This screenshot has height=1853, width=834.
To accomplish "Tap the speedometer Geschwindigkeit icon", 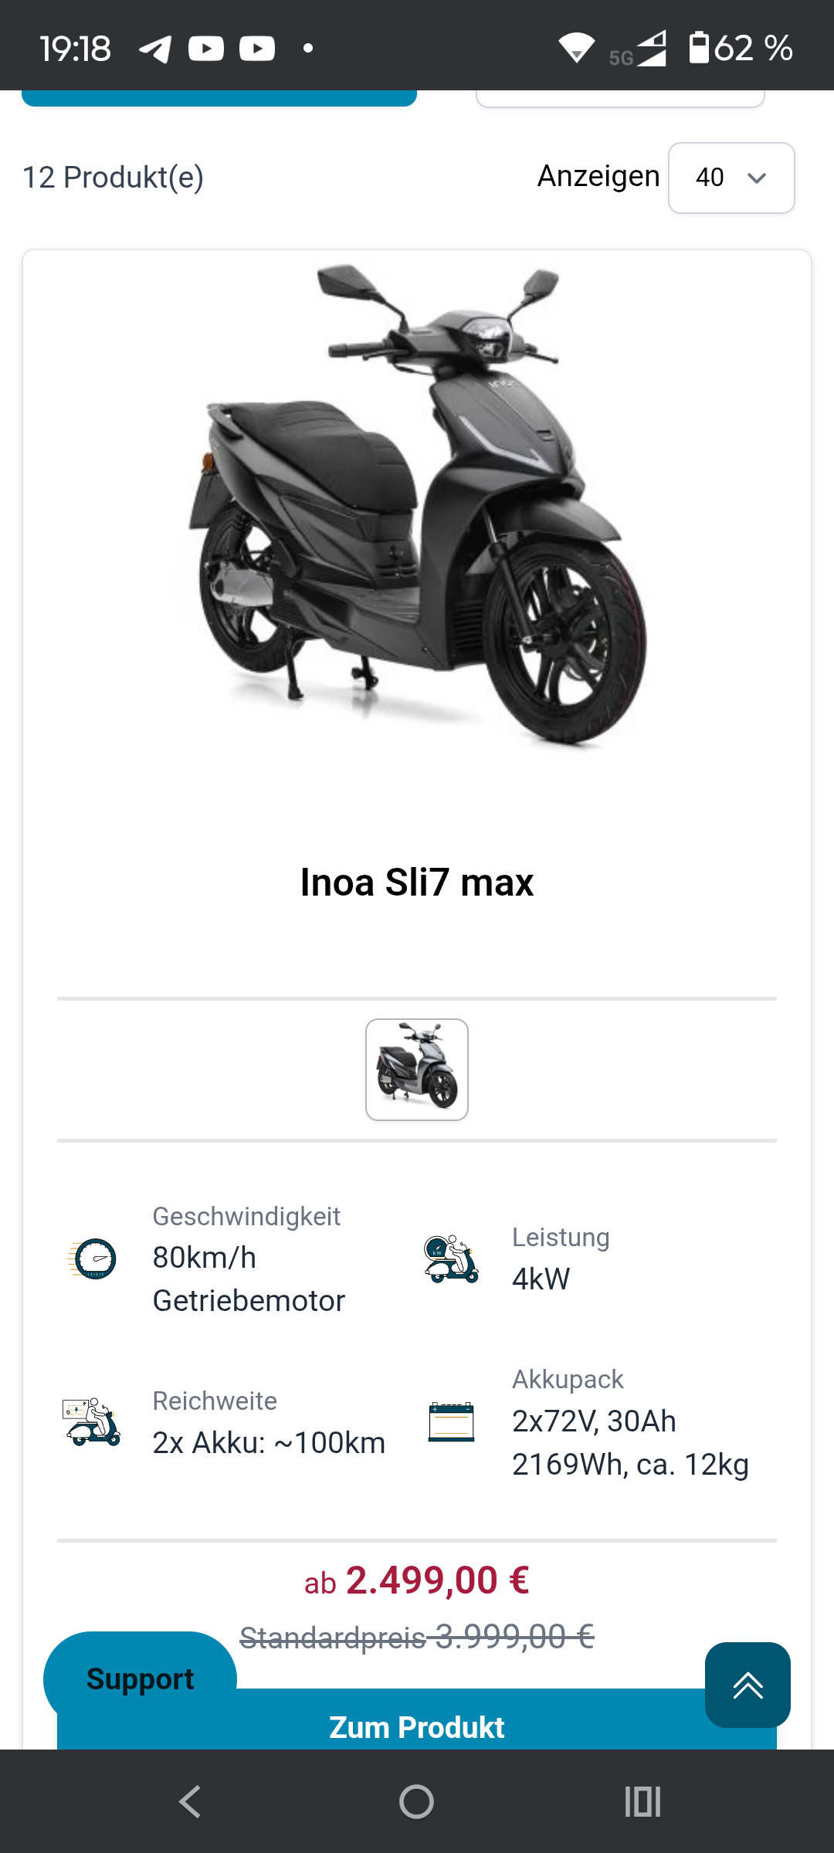I will click(x=93, y=1258).
